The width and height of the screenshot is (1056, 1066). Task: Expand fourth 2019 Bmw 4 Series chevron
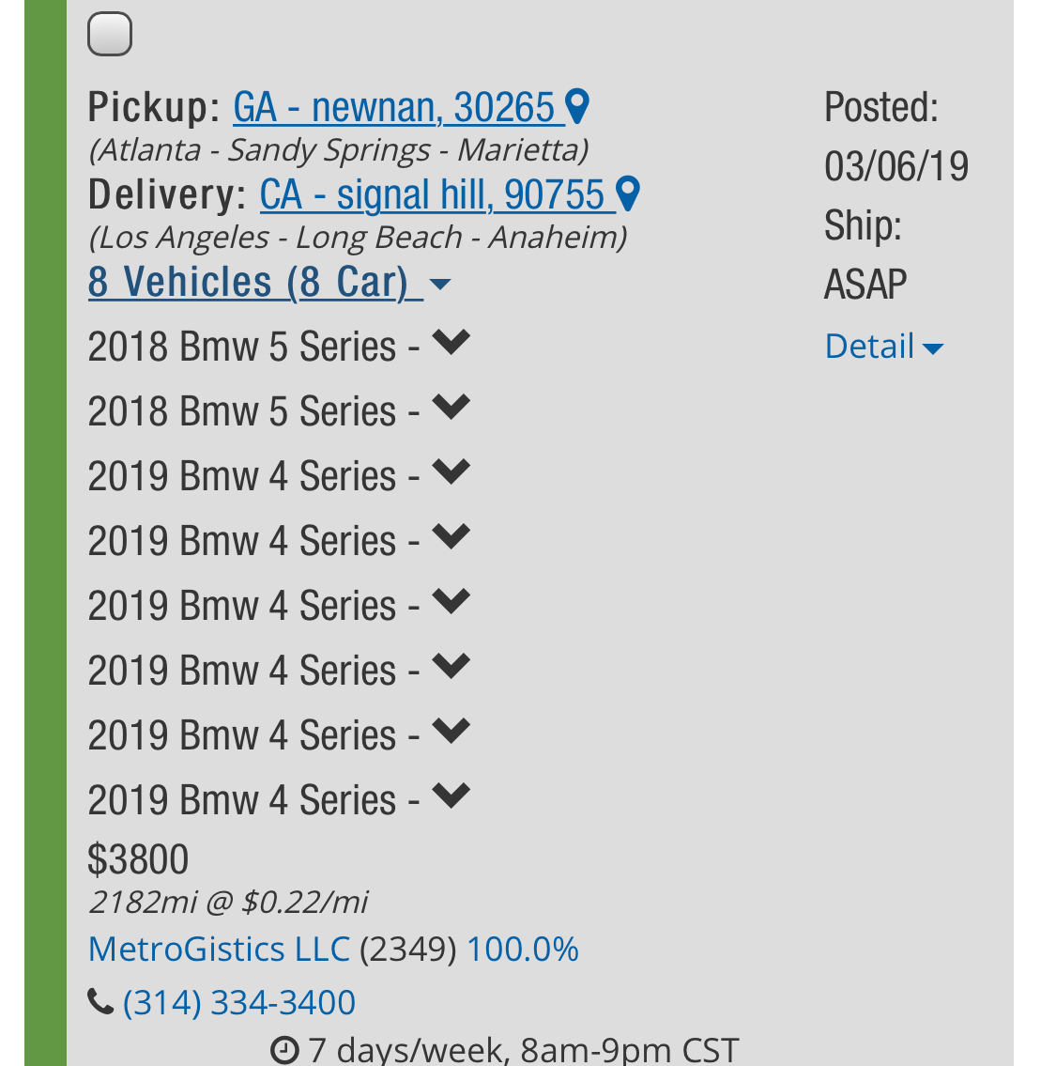451,668
